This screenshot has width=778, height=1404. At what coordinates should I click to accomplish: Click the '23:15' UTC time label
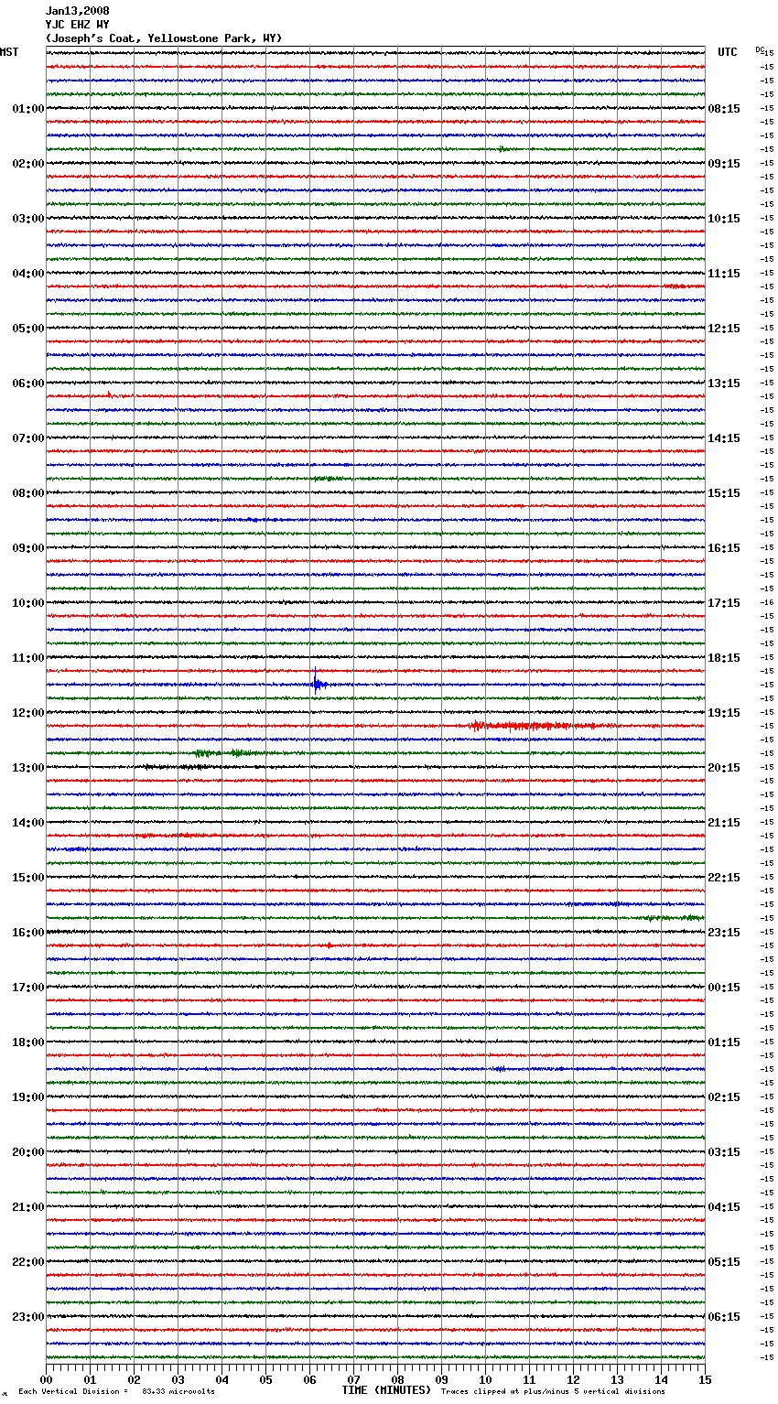tap(724, 933)
